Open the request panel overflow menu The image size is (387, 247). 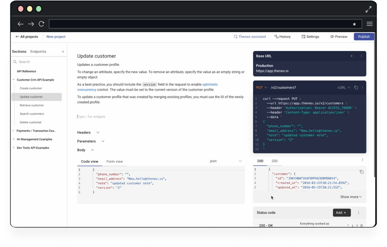(x=362, y=87)
